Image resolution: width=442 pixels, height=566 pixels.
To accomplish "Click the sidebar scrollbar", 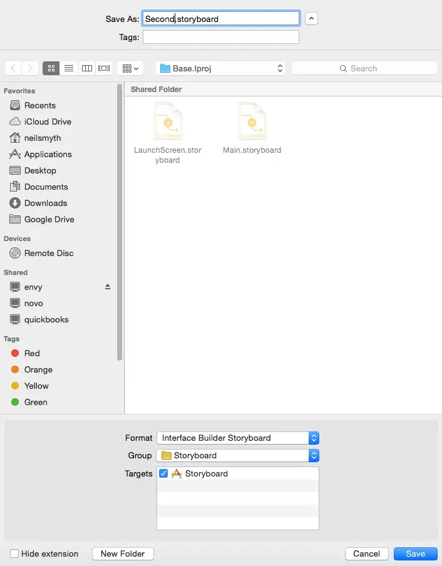I will pos(120,222).
